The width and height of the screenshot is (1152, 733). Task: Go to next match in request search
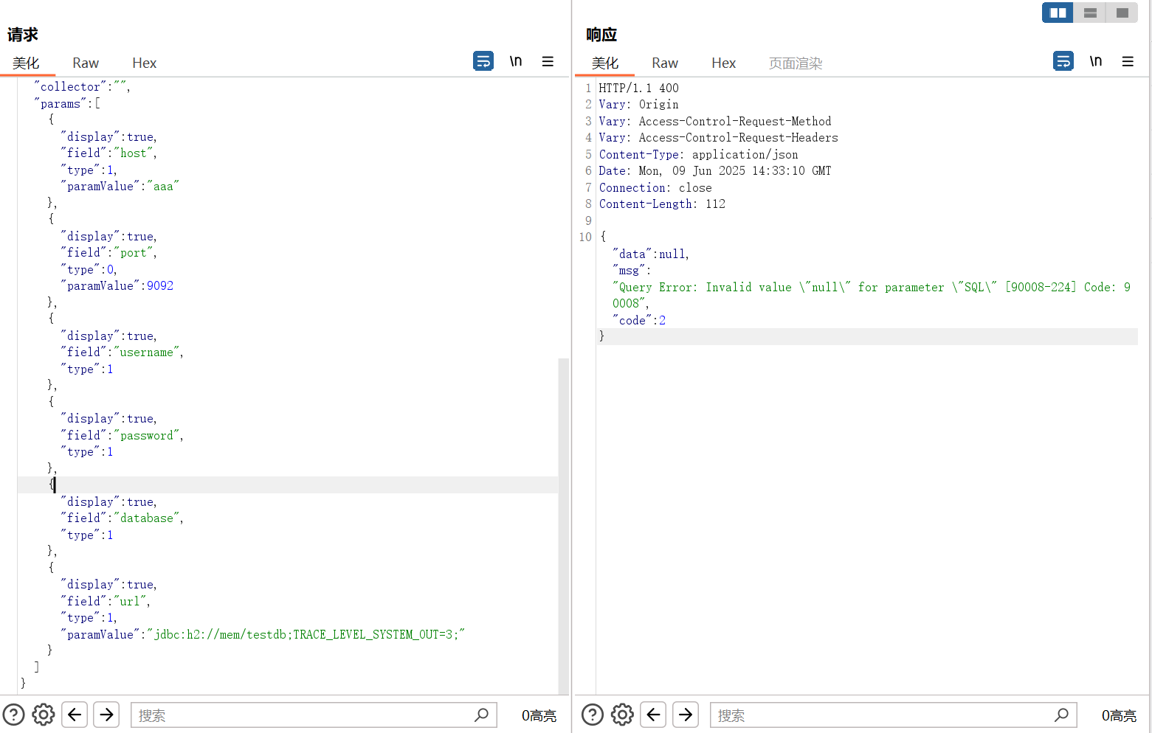coord(106,715)
